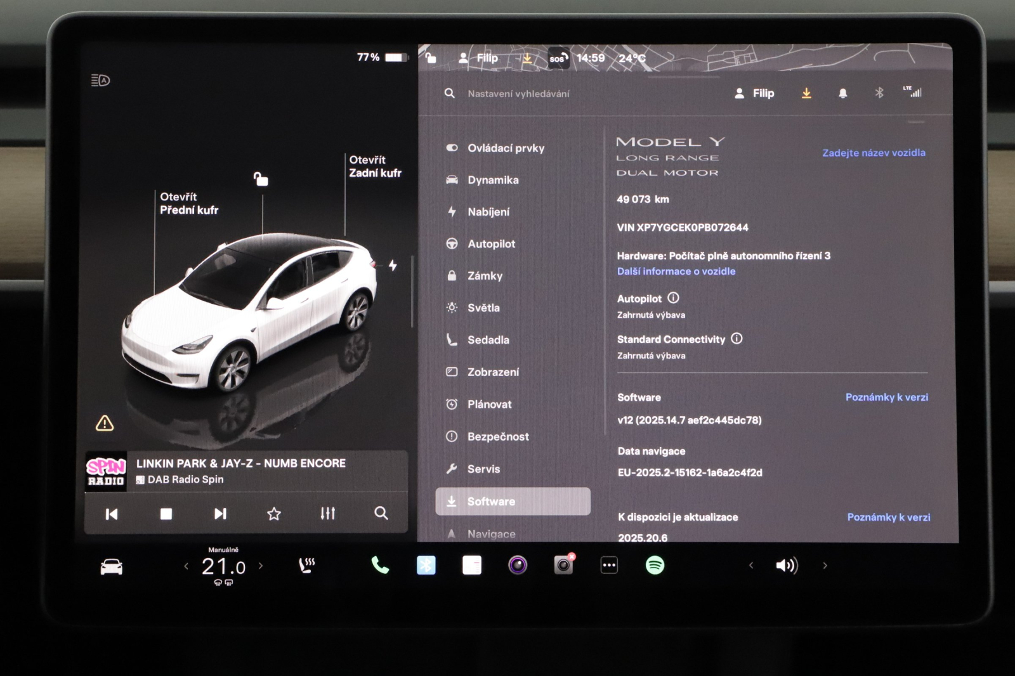Open the Phone app
This screenshot has width=1015, height=676.
tap(380, 565)
